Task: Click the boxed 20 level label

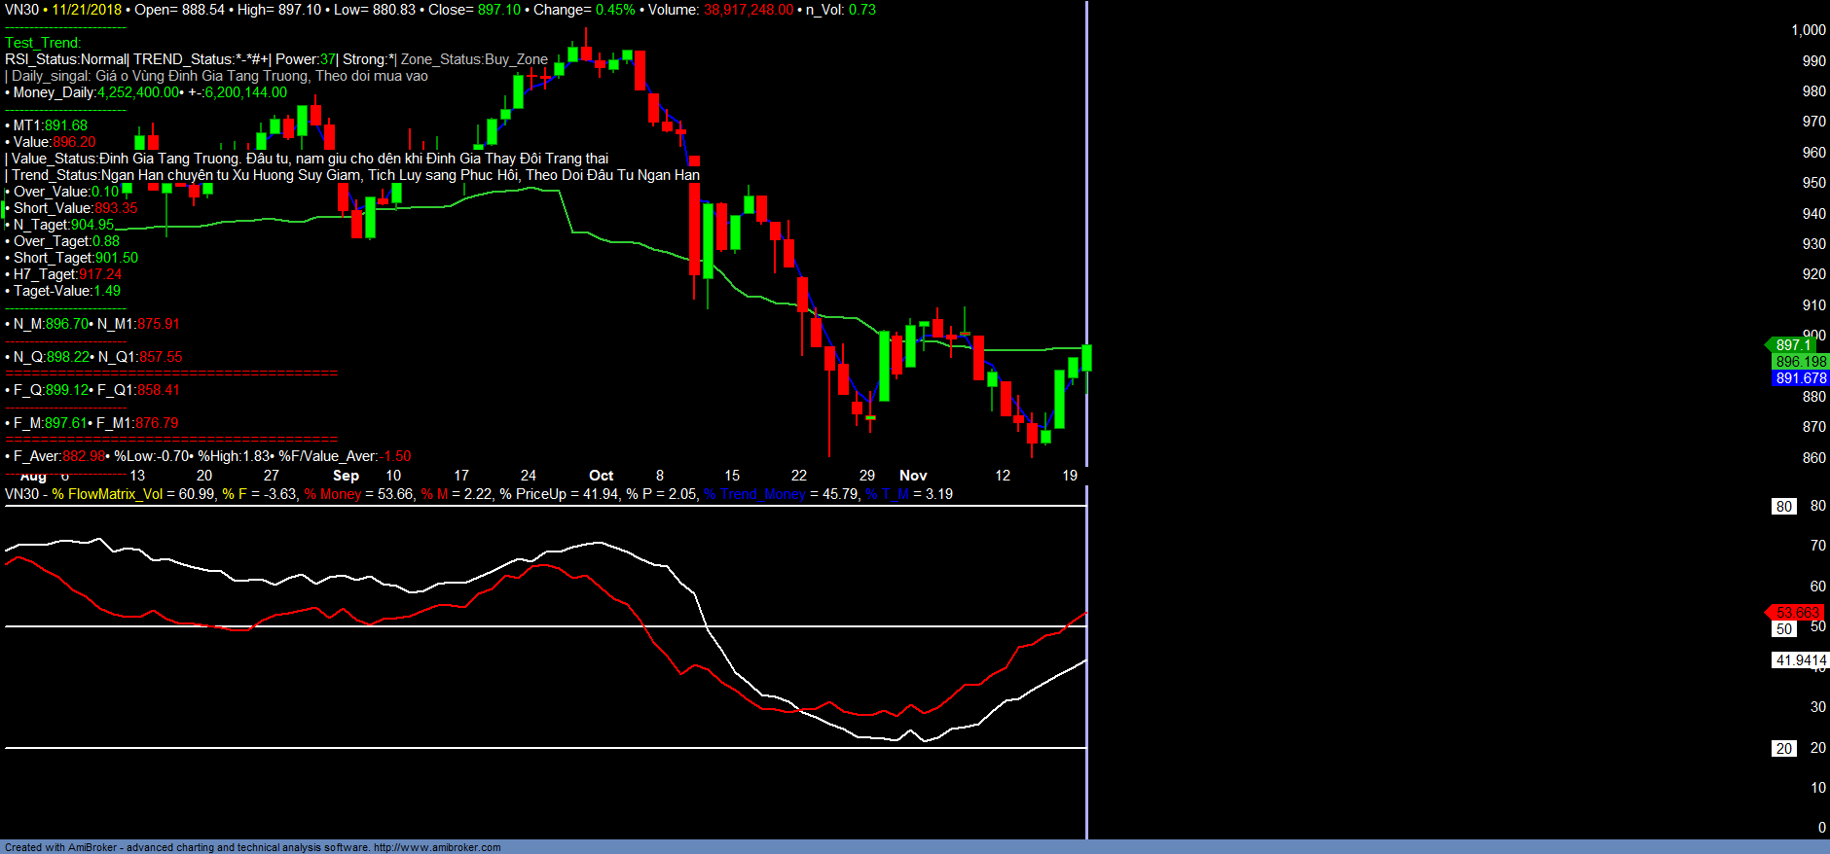Action: [1783, 749]
